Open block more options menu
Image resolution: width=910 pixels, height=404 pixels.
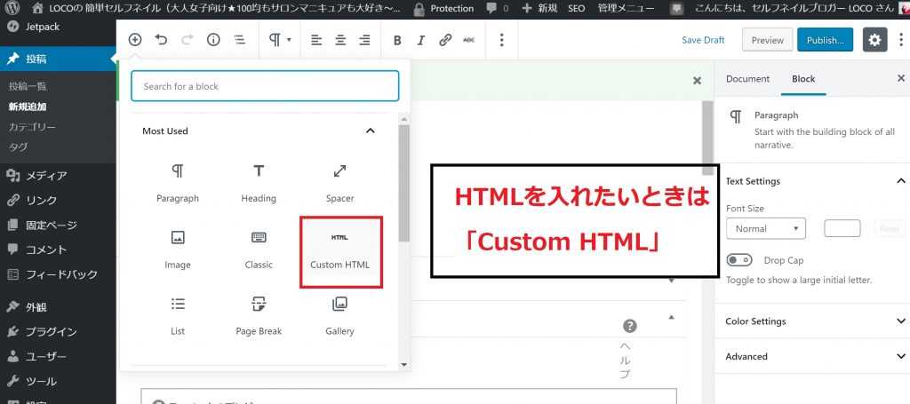tap(501, 40)
